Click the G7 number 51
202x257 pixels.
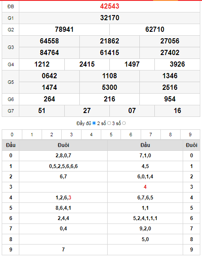pos(42,110)
